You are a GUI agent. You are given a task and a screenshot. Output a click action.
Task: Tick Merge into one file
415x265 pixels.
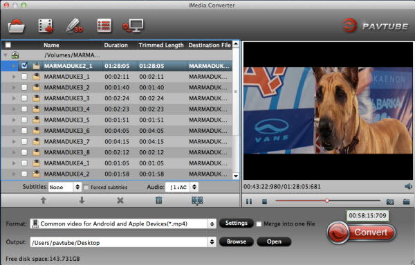(x=259, y=224)
